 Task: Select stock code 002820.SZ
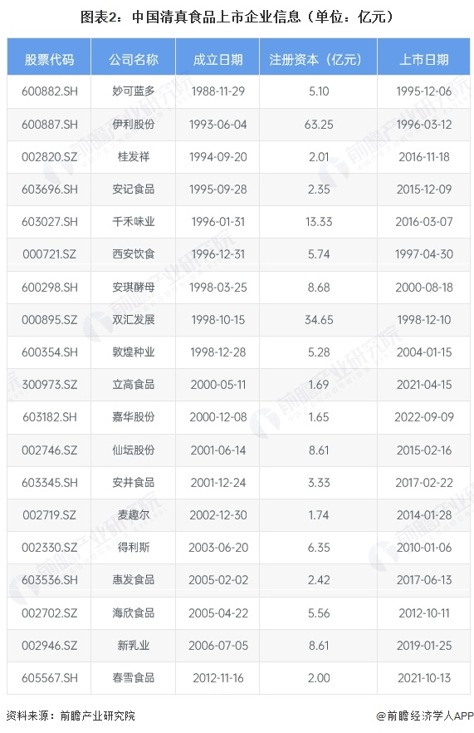click(50, 156)
